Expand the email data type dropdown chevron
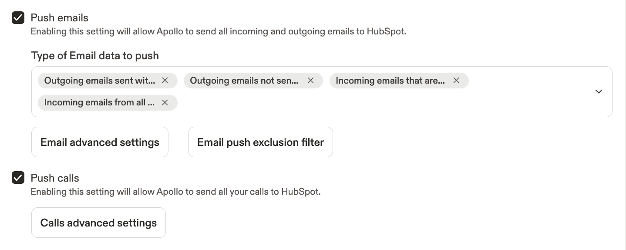Screen dimensions: 626x250 tap(599, 91)
